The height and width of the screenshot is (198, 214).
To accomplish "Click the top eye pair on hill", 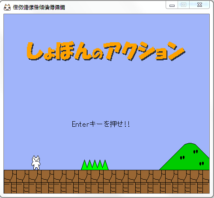I will click(196, 151).
